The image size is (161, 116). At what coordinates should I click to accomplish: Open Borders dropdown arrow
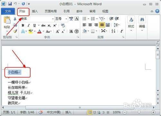(x=96, y=31)
